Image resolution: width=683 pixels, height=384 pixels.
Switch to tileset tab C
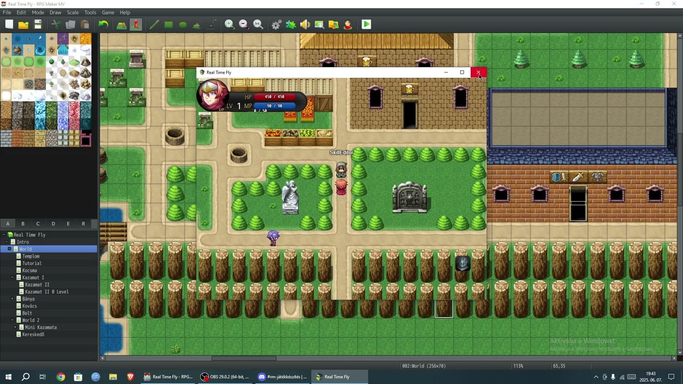coord(38,224)
